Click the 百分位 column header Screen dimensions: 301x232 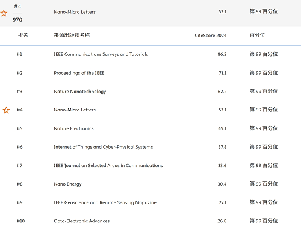pos(257,35)
